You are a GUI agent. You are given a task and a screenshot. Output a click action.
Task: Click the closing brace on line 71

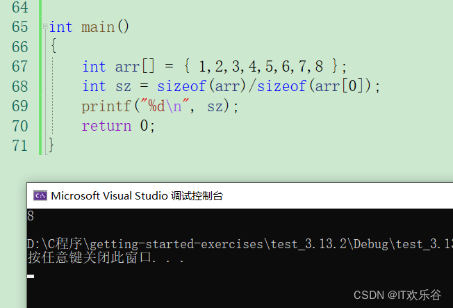[51, 145]
